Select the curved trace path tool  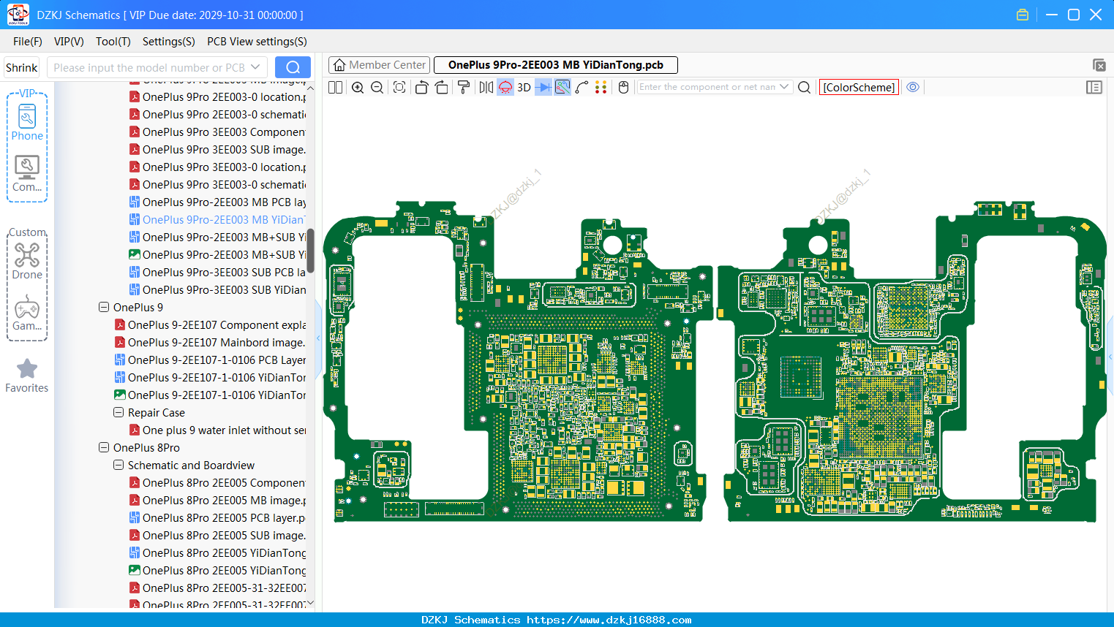click(x=582, y=87)
